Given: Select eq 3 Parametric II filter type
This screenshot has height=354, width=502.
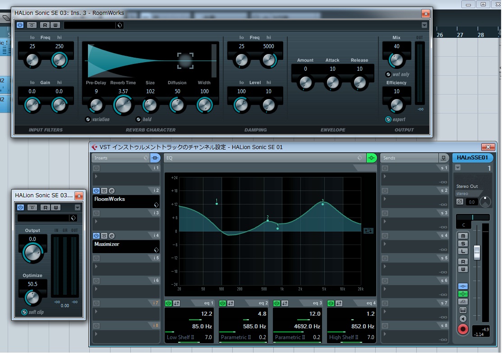Looking at the screenshot, I should pos(290,337).
